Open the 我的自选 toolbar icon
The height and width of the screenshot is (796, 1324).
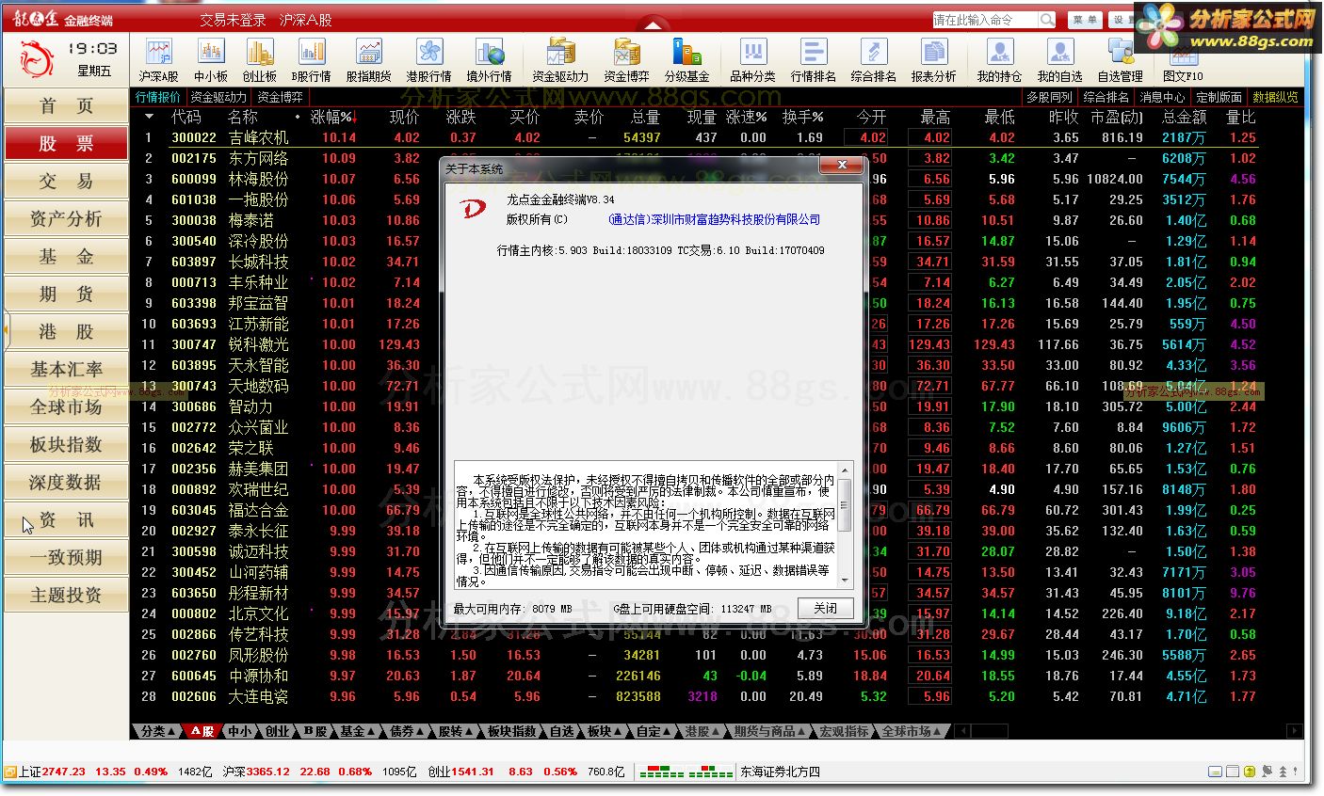pos(1059,59)
